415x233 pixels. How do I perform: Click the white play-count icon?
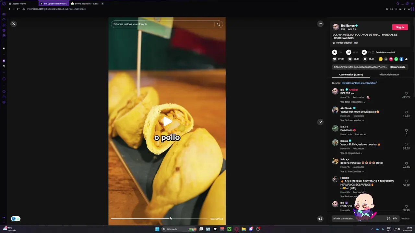(334, 52)
